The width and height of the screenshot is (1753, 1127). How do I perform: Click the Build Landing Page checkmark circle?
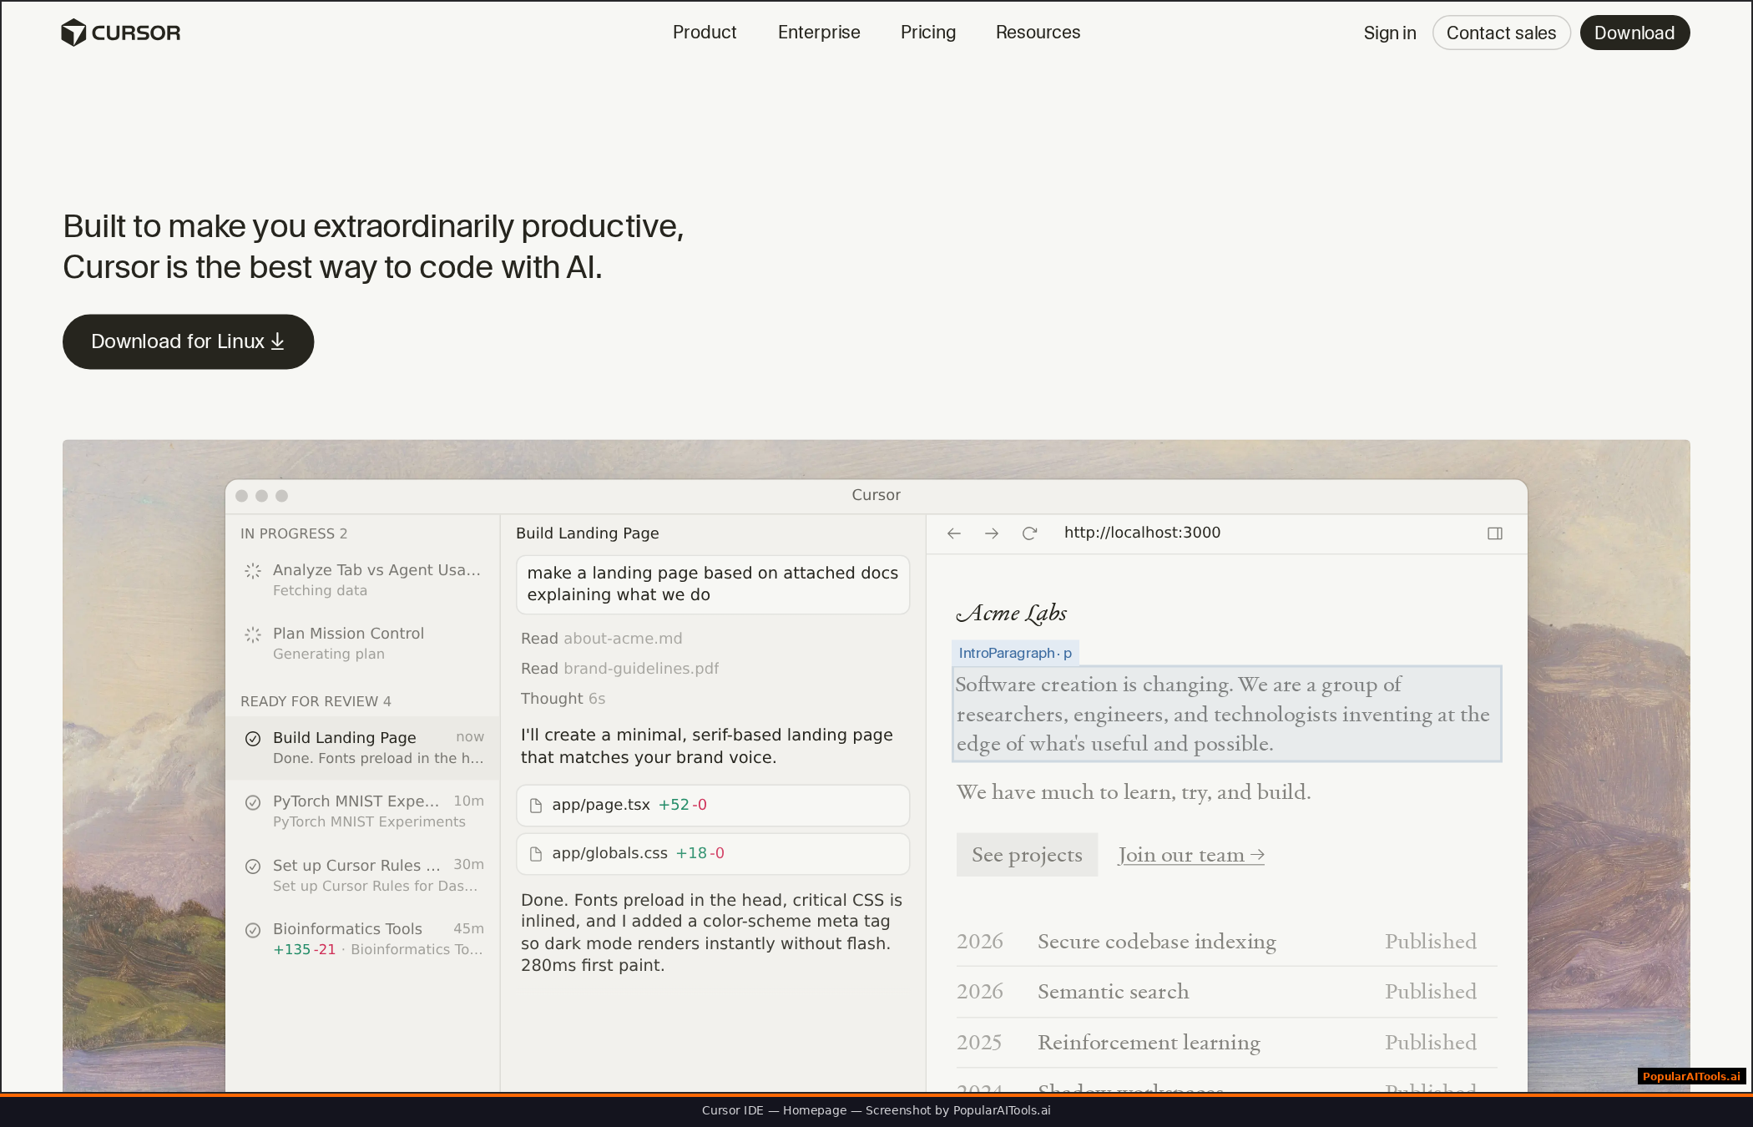[253, 739]
